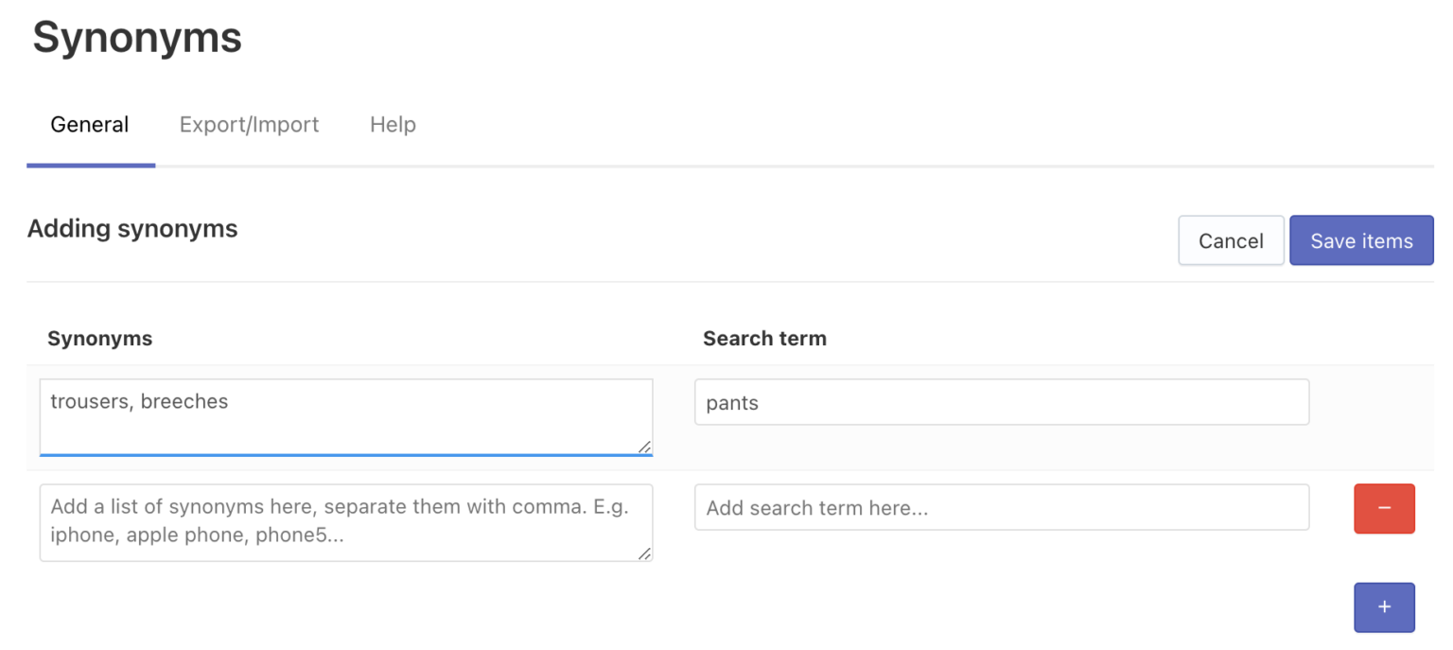1453x650 pixels.
Task: Switch to the Export/Import tab
Action: (249, 124)
